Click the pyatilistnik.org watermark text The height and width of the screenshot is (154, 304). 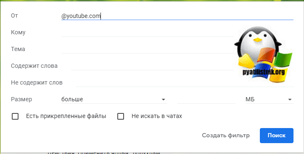tap(264, 72)
